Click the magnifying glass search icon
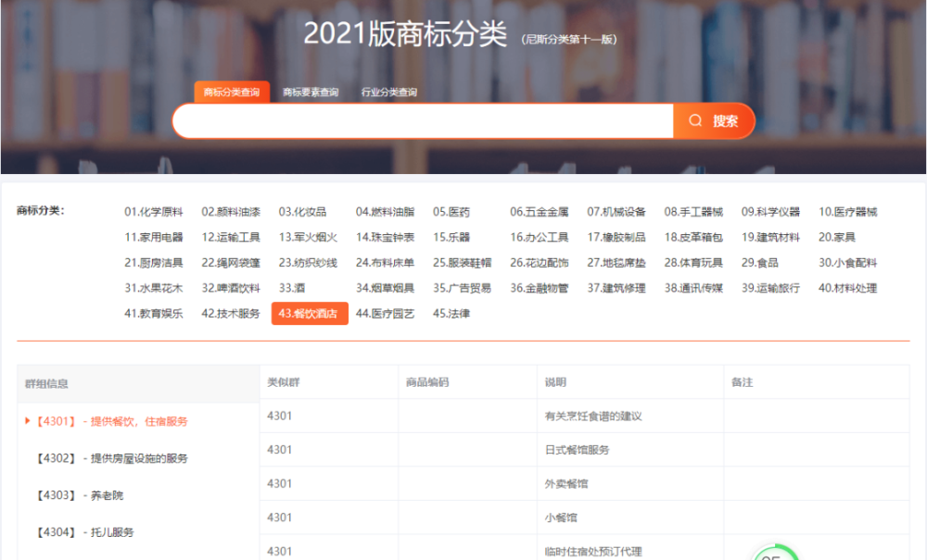 point(694,120)
